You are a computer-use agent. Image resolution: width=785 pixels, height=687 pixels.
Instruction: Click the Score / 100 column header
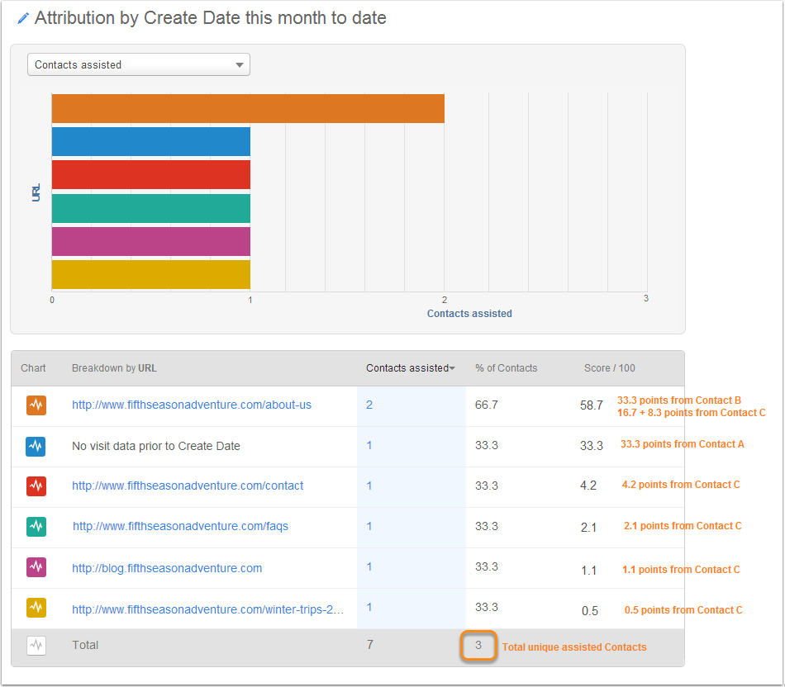[x=609, y=368]
